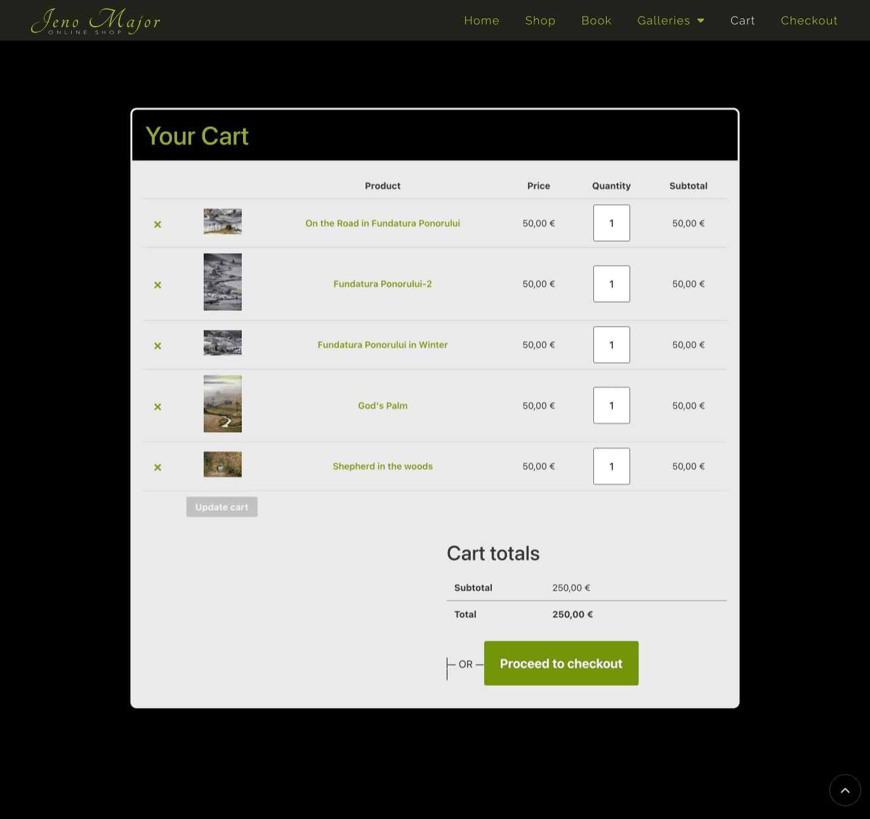Focus quantity field for Fundatura Ponorului in Winter

click(611, 345)
